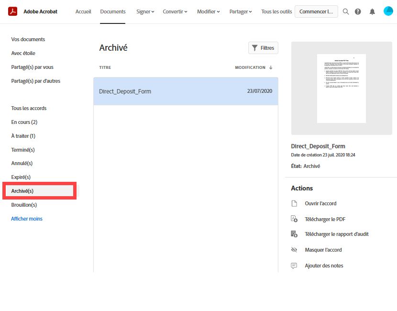
Task: Sort by the Modification arrow icon
Action: point(271,67)
